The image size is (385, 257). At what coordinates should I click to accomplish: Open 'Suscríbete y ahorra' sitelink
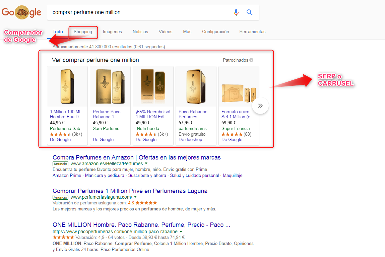pyautogui.click(x=147, y=175)
